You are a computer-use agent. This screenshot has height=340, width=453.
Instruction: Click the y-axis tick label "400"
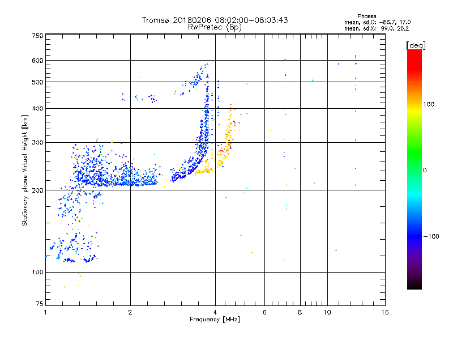(37, 109)
